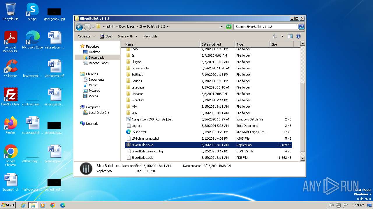
Task: Select Assign Icon SVB [Run As].bat
Action: pyautogui.click(x=209, y=119)
